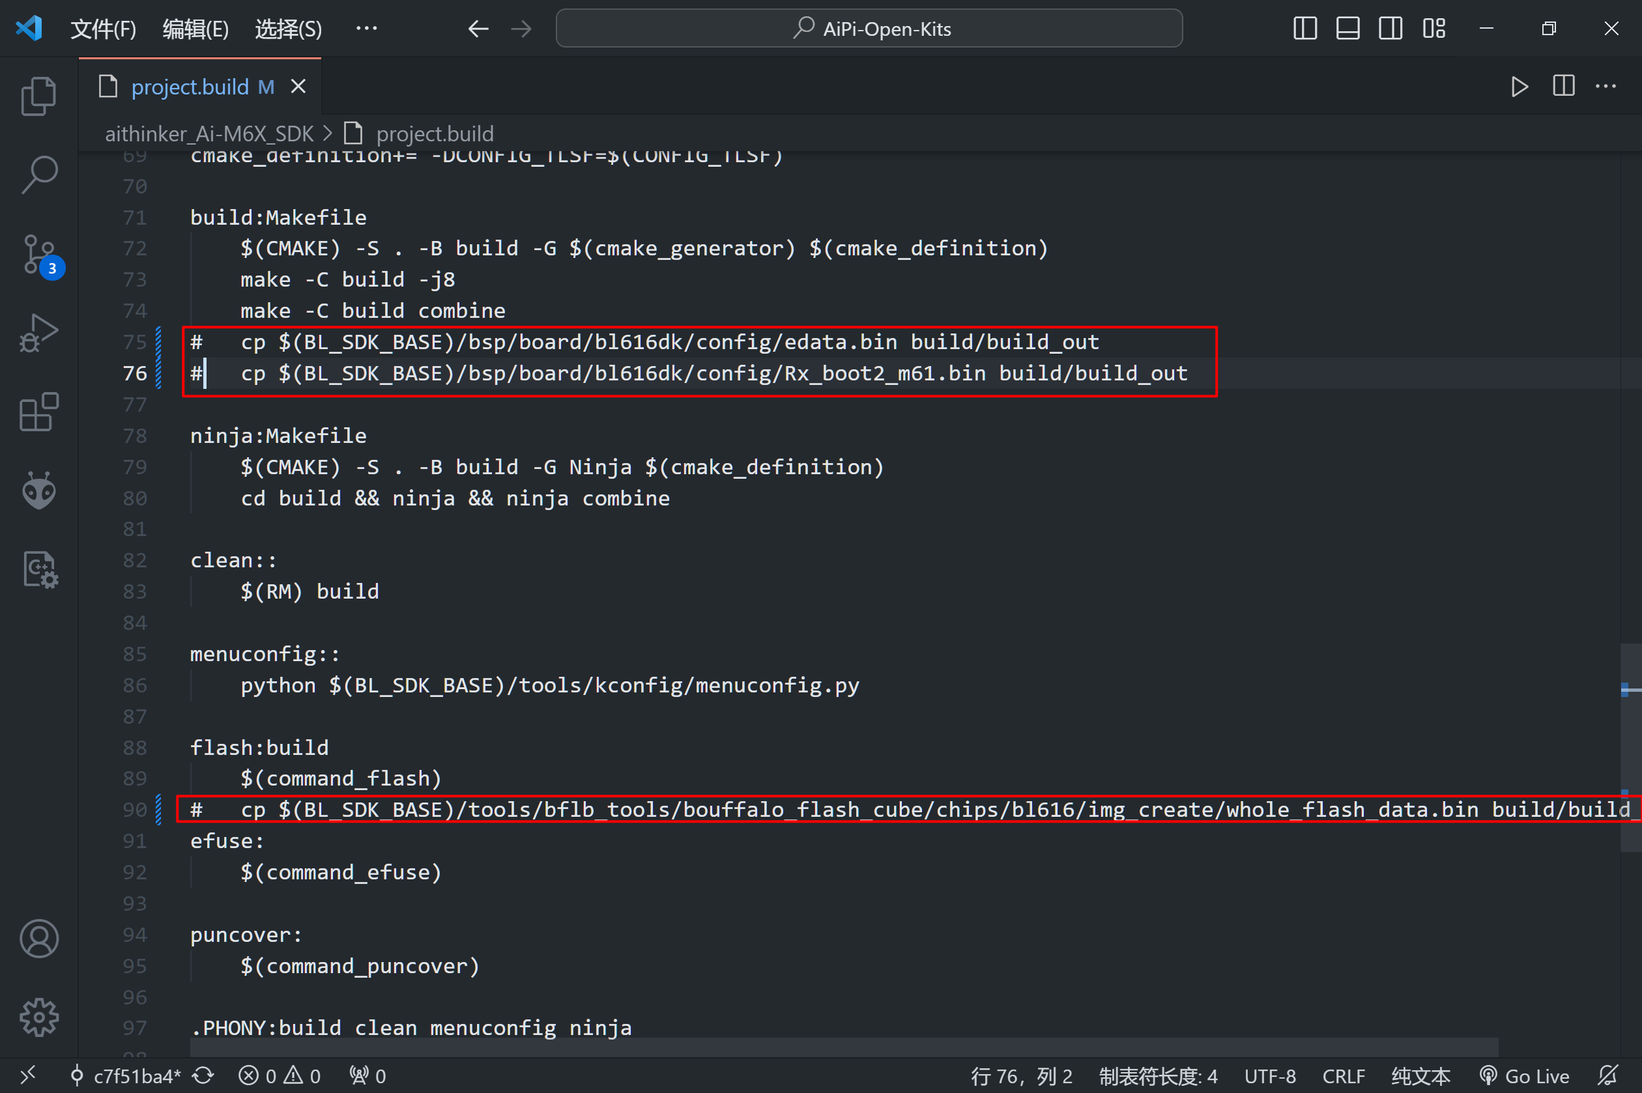This screenshot has width=1642, height=1093.
Task: Open the Manage gear menu
Action: (x=39, y=1017)
